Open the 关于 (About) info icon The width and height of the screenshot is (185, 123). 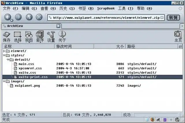click(x=62, y=37)
